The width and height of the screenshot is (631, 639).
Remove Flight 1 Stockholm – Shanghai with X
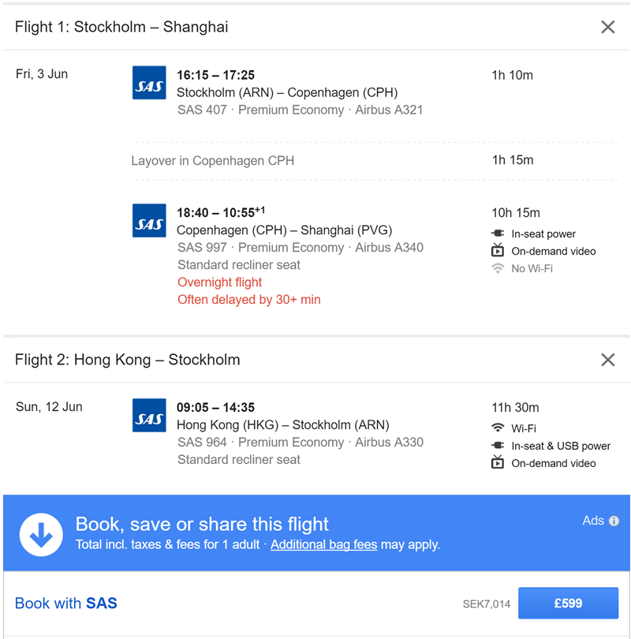point(607,28)
